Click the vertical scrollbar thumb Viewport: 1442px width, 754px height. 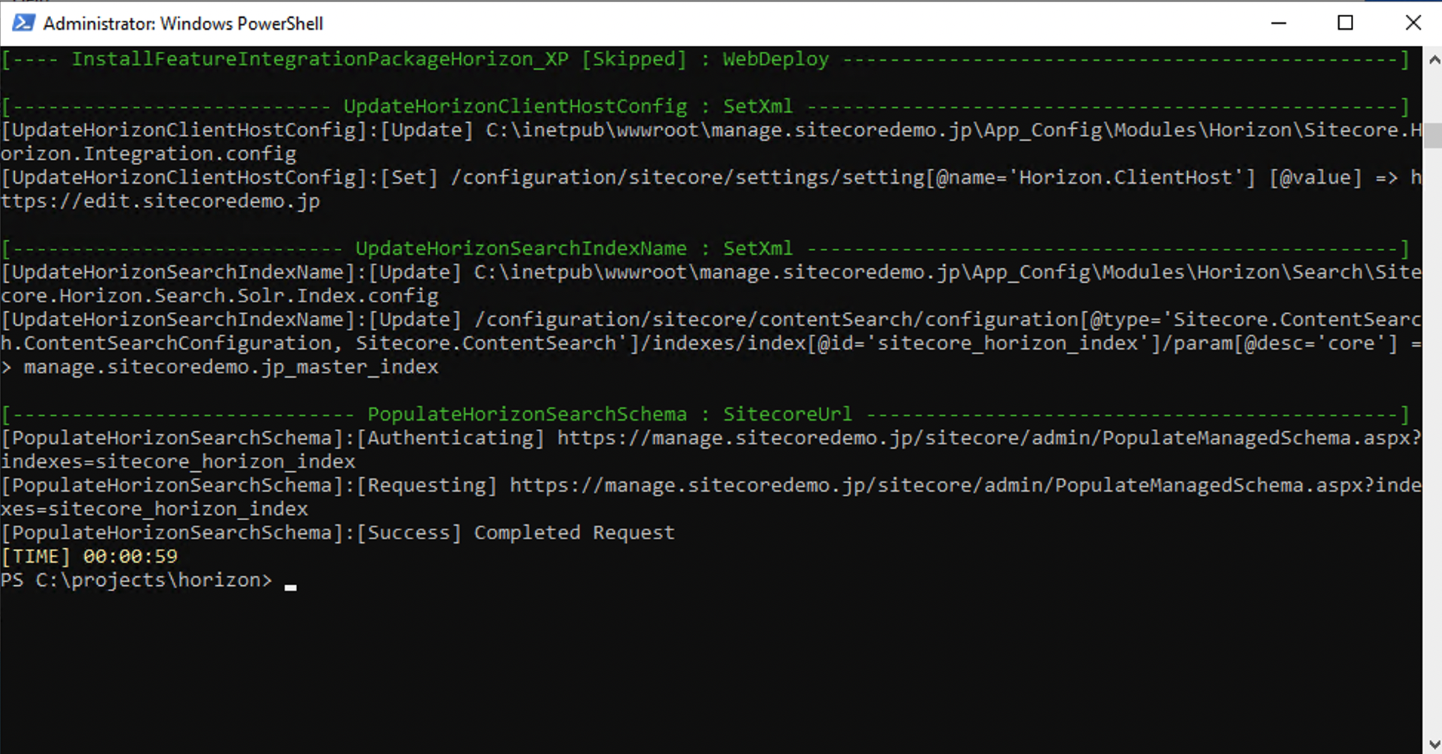1432,136
